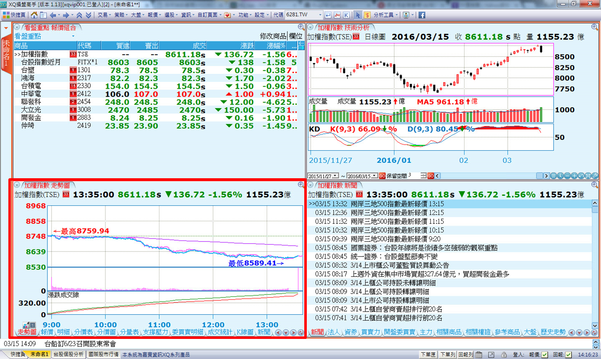Click the chart list menu round icon
The image size is (601, 359).
point(553,176)
